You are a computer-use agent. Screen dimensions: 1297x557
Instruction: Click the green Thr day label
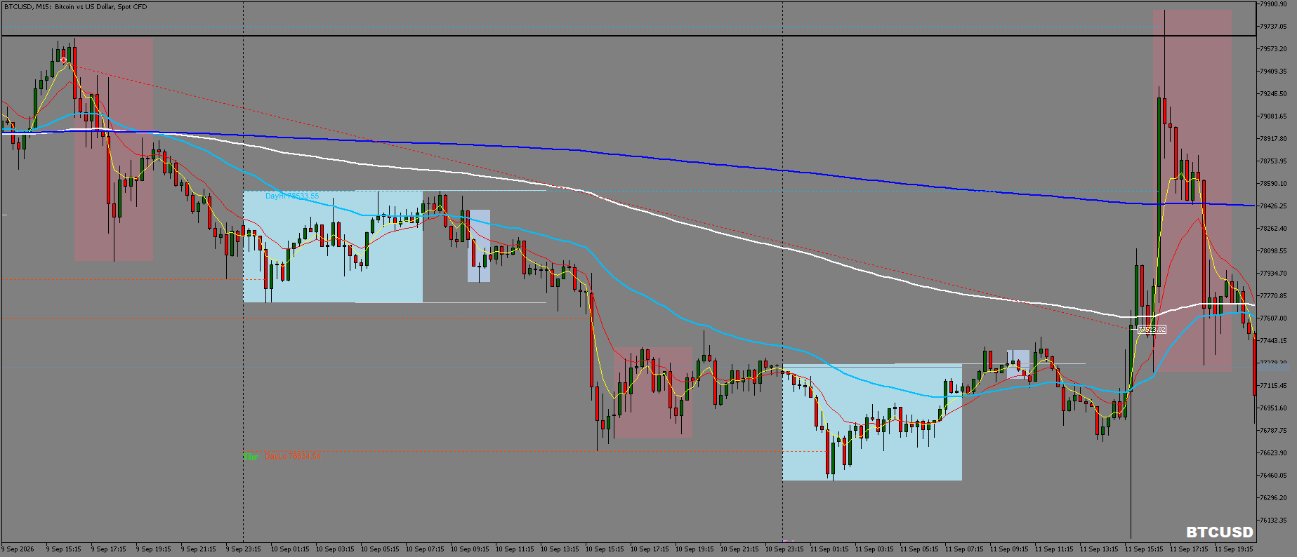coord(251,457)
